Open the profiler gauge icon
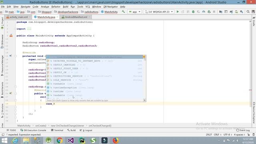The height and width of the screenshot is (144, 256). pyautogui.click(x=204, y=12)
